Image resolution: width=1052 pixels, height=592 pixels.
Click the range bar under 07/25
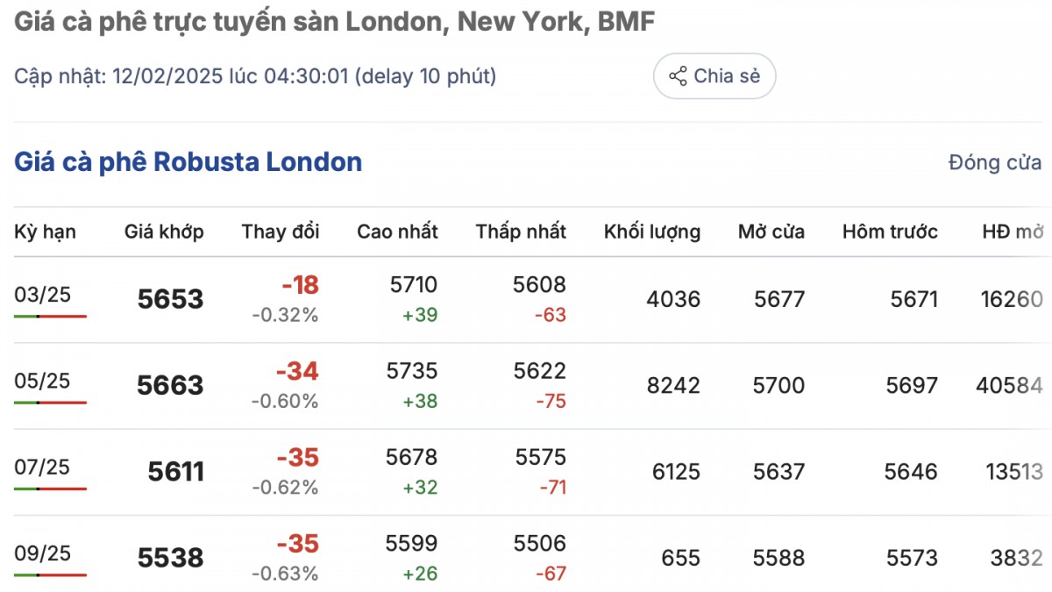coord(50,488)
